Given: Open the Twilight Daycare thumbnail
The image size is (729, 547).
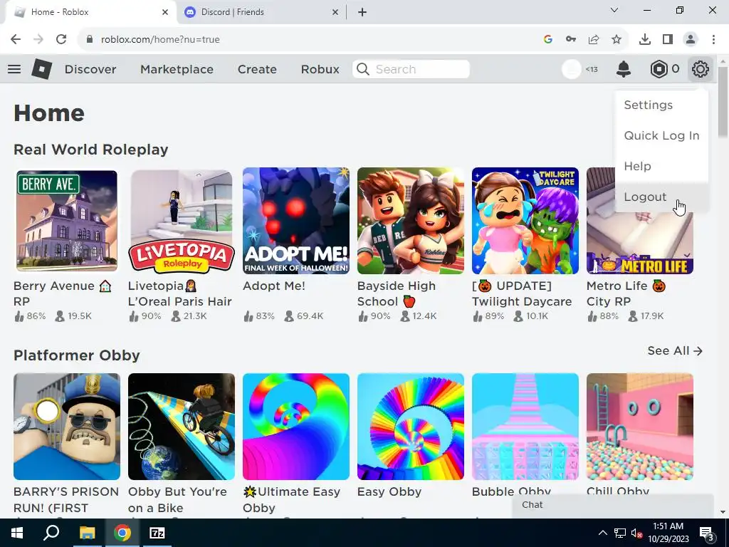Looking at the screenshot, I should tap(525, 221).
